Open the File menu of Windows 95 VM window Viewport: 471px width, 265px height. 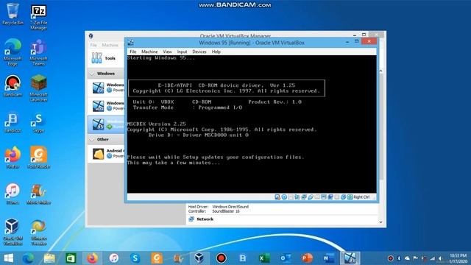point(132,52)
